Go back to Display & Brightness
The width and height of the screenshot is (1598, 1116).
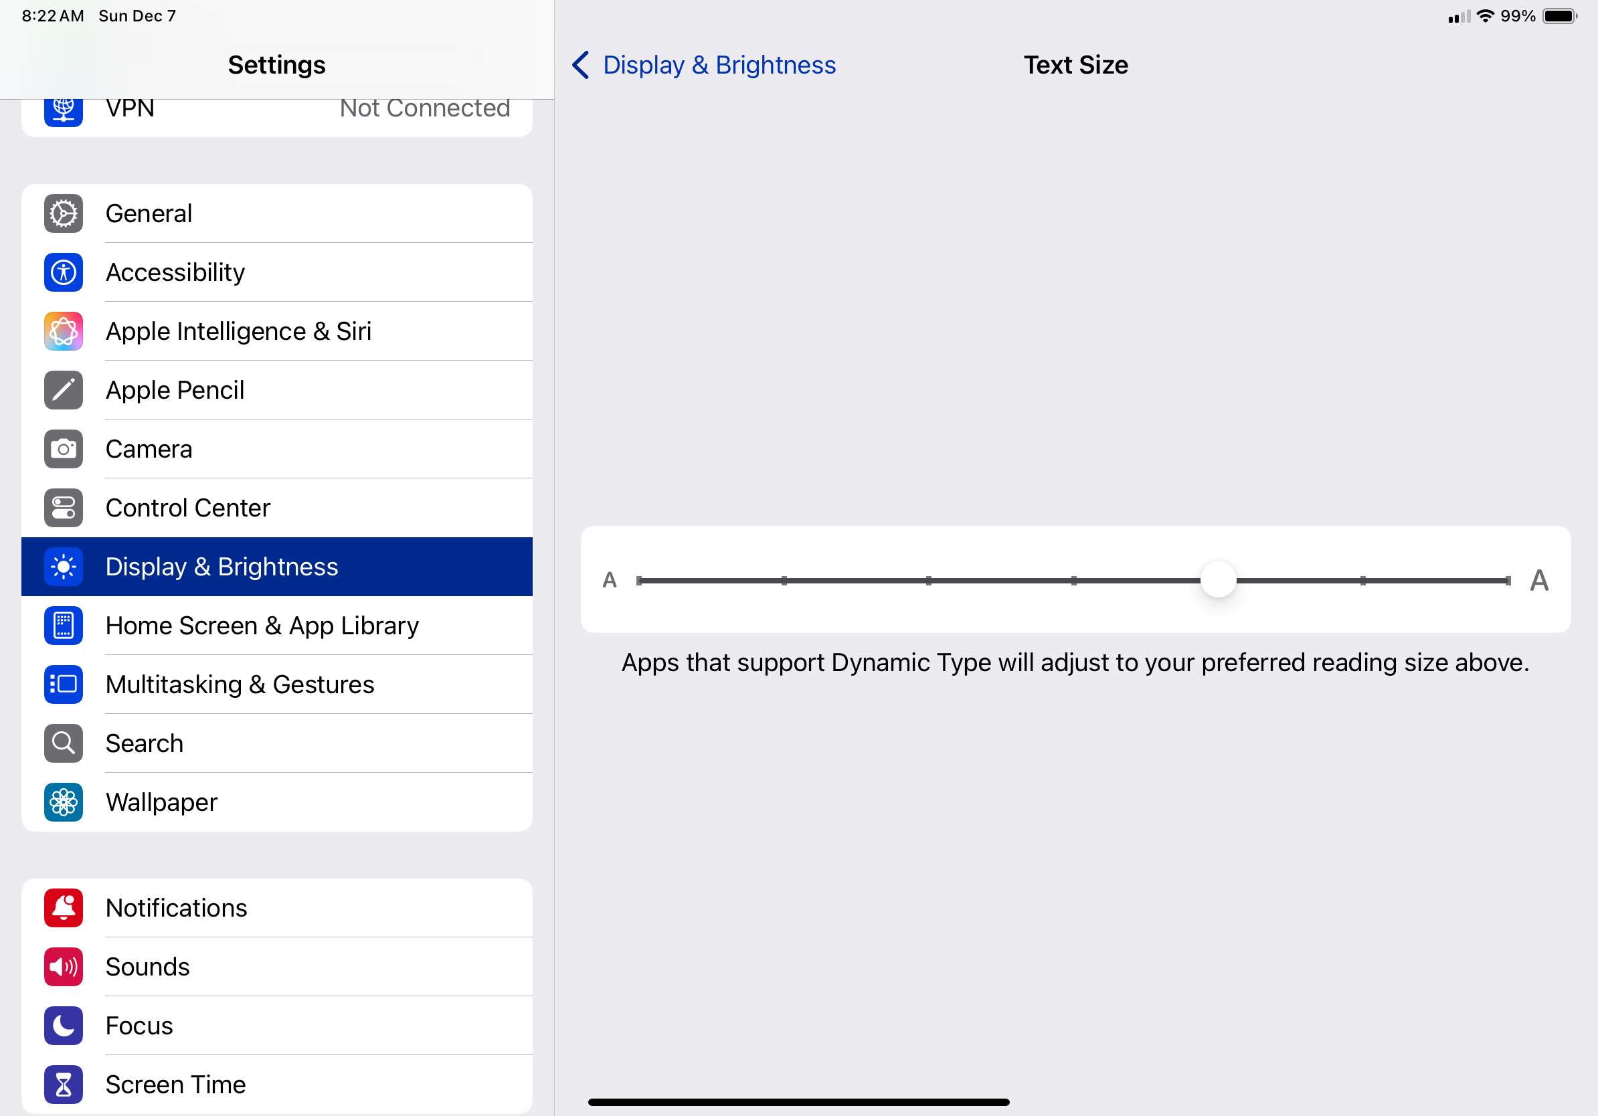click(x=718, y=65)
